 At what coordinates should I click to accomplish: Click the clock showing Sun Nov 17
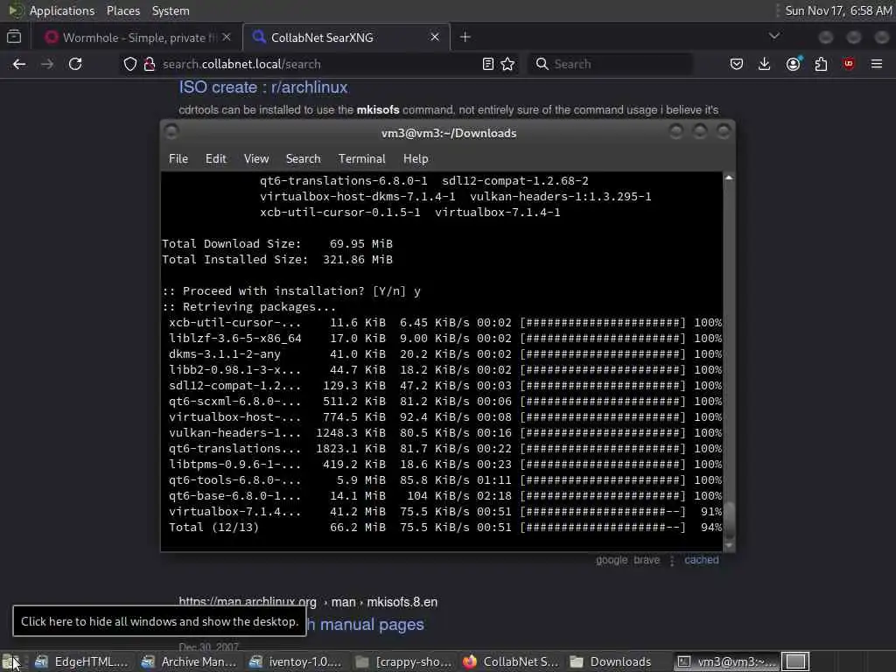838,10
